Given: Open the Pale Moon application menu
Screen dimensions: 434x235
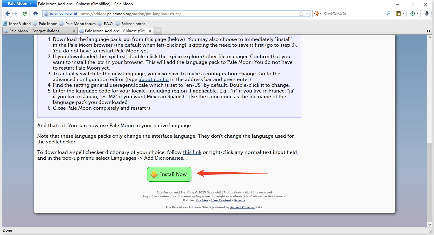Looking at the screenshot, I should click(20, 4).
